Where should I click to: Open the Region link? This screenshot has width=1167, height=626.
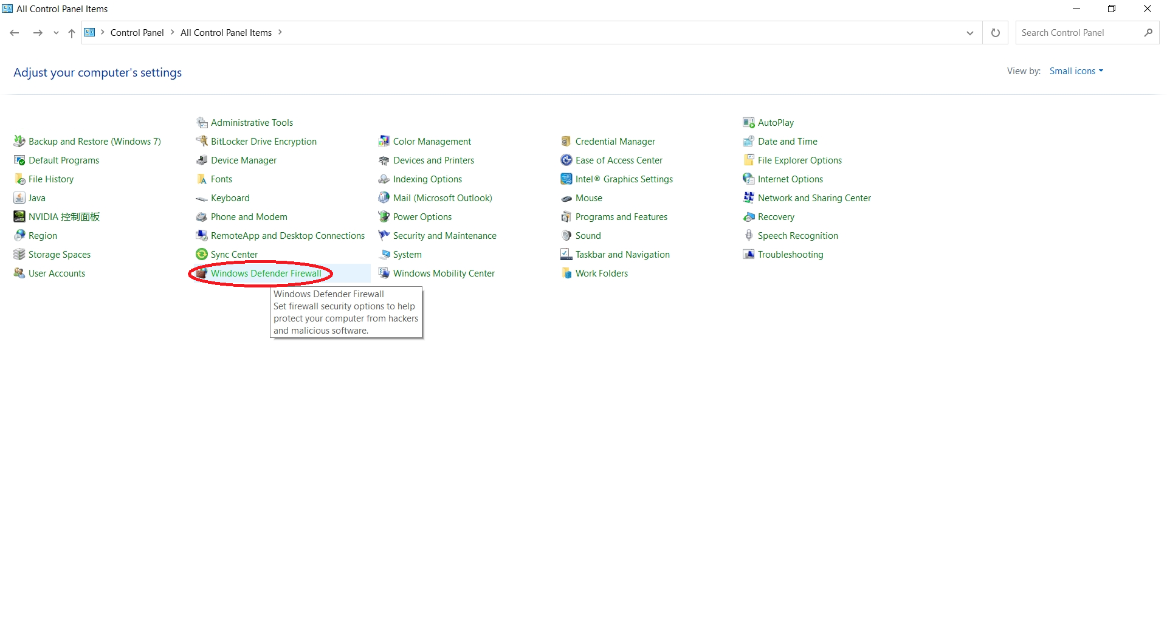coord(43,236)
